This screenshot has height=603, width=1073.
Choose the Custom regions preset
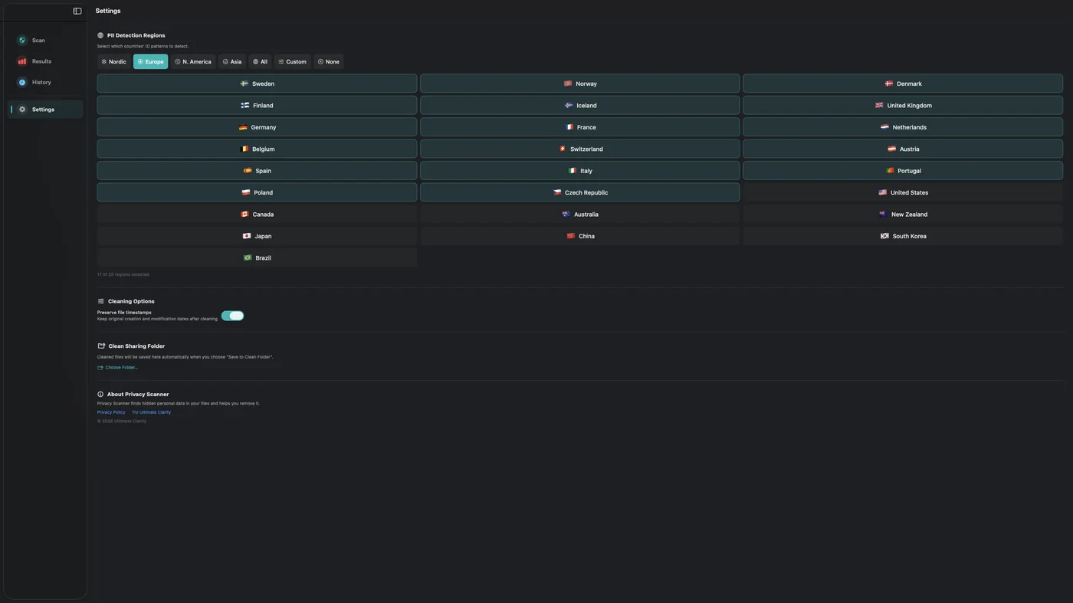(292, 62)
